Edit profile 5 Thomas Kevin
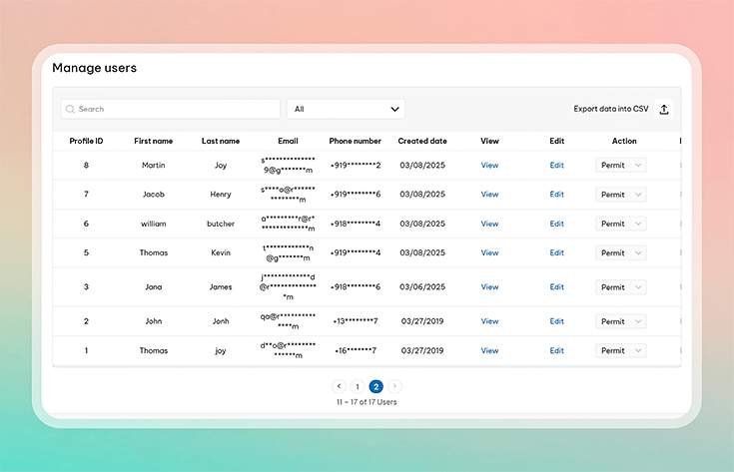This screenshot has width=734, height=472. (x=556, y=252)
